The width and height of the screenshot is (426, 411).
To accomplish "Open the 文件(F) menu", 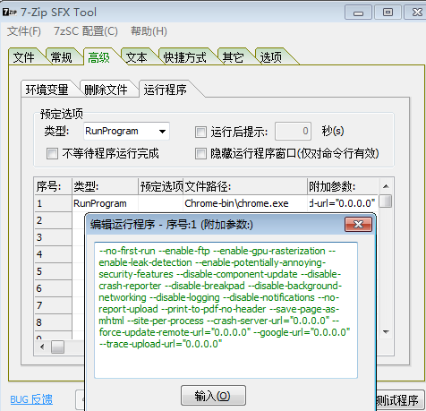I will click(24, 31).
